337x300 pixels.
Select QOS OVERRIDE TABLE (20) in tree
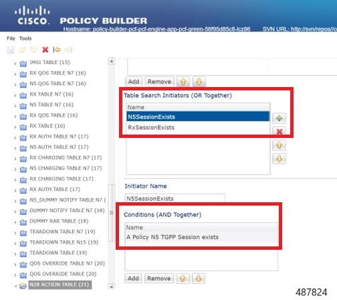pos(63,274)
